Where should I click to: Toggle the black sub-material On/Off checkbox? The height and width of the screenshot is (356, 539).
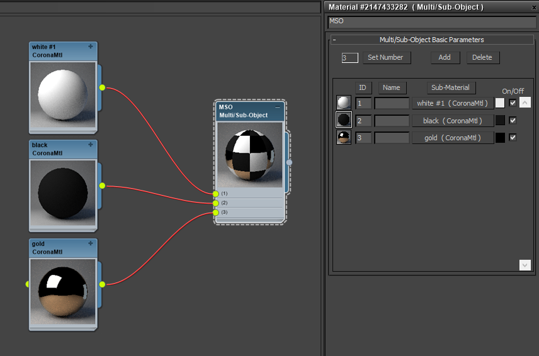point(513,120)
